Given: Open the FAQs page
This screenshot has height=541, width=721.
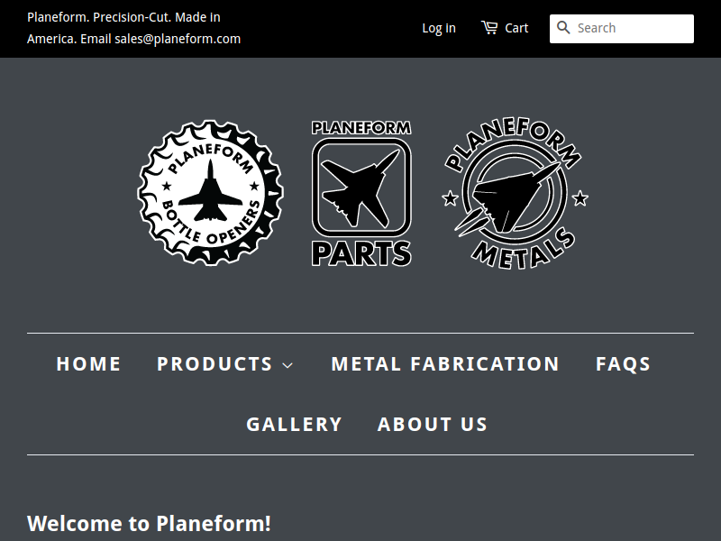Looking at the screenshot, I should [623, 364].
